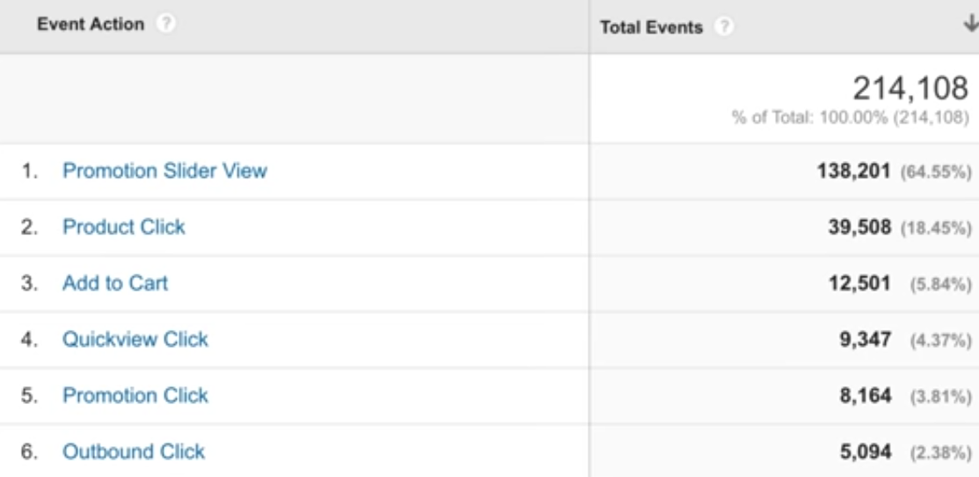
Task: Select the 138,201 total events value
Action: tap(853, 171)
